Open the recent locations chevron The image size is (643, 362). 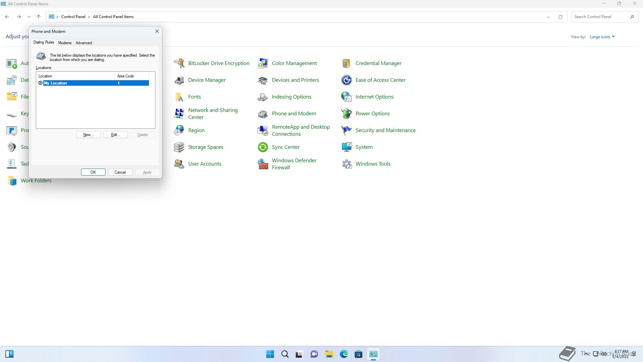(29, 17)
